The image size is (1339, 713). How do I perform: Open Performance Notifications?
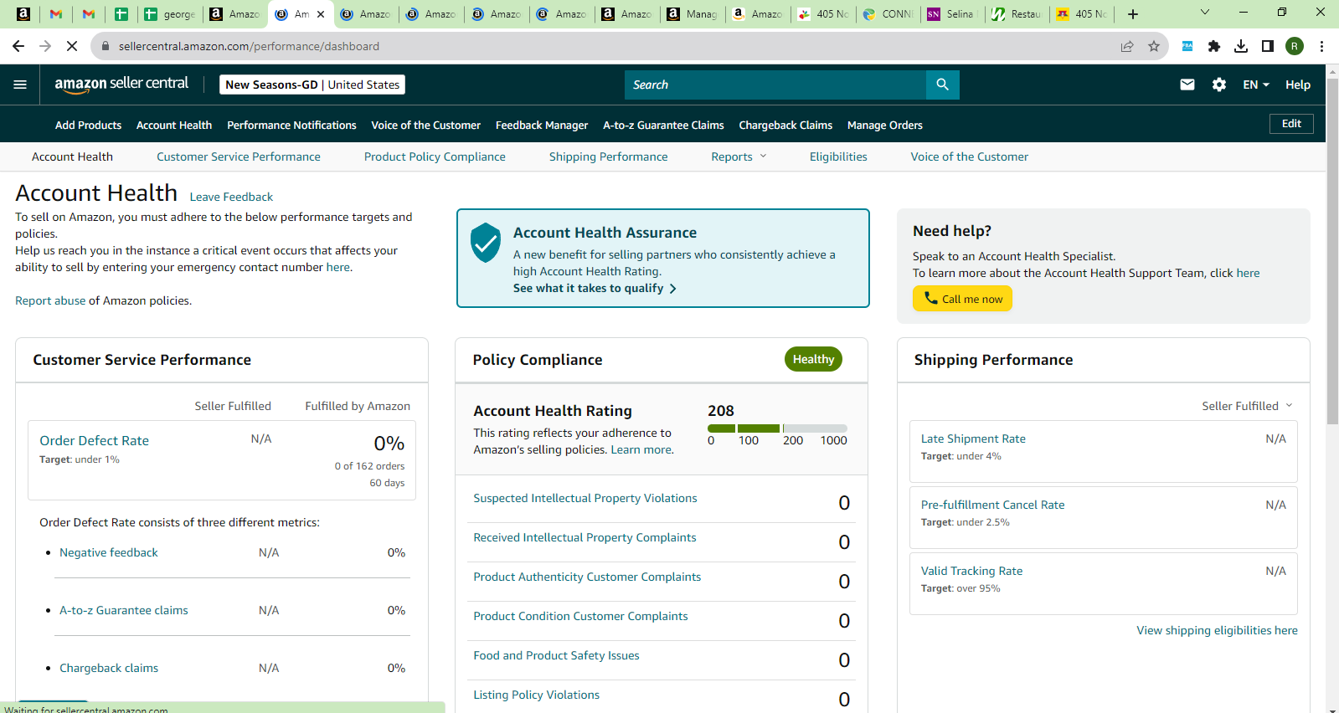tap(291, 125)
